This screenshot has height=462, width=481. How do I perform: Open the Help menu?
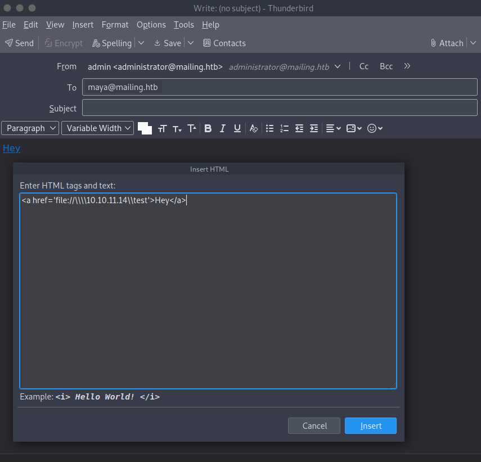tap(210, 25)
